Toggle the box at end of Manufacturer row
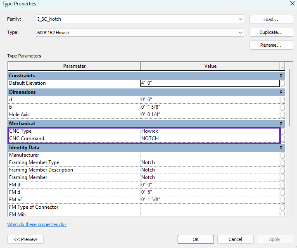297x248 pixels. tap(282, 155)
